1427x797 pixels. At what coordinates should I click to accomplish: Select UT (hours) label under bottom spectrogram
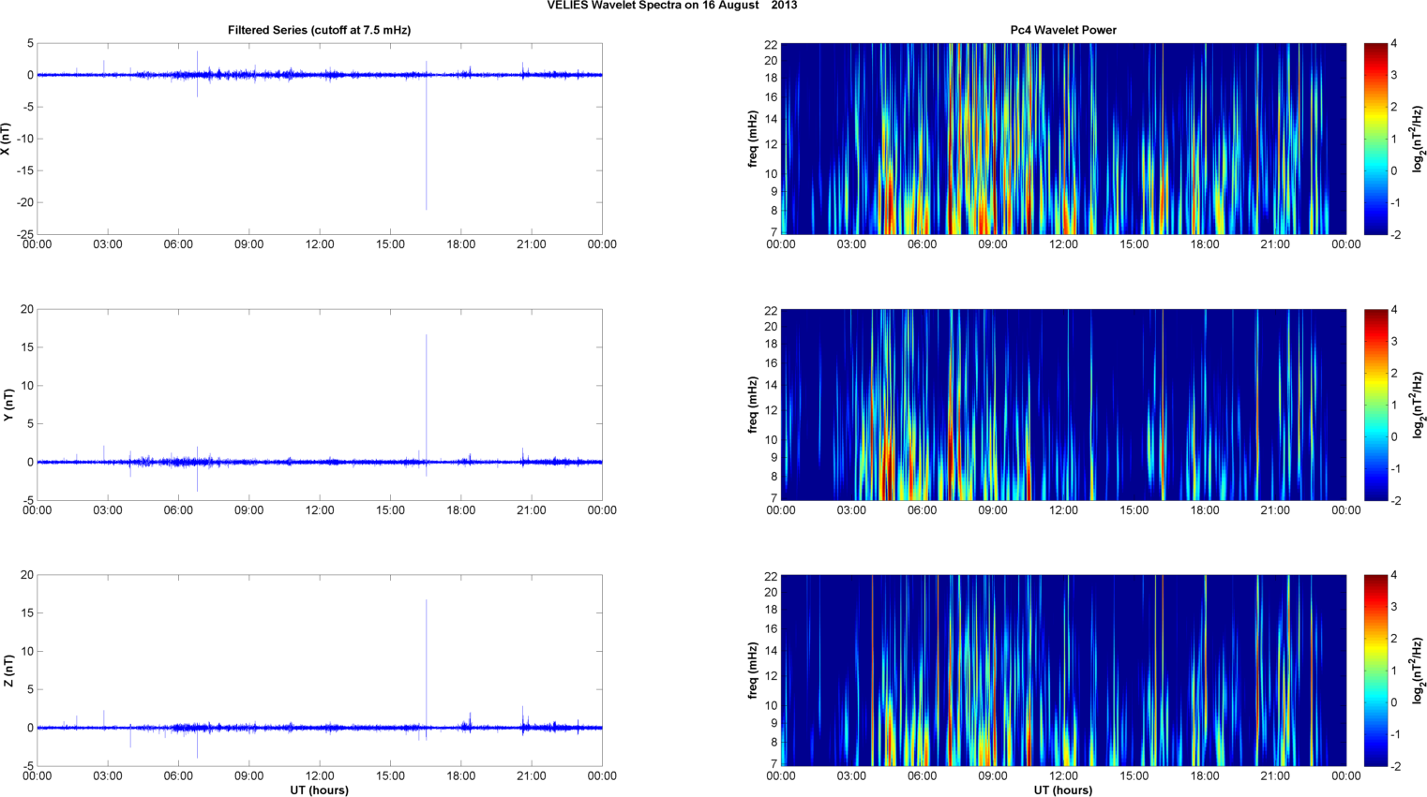pyautogui.click(x=1062, y=790)
